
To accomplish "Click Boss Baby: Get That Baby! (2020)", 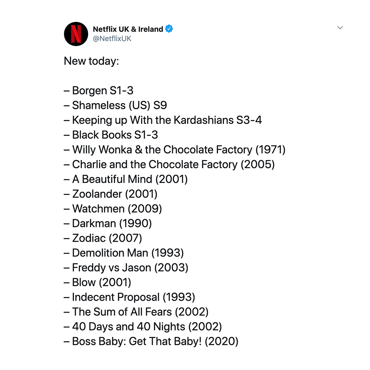I will coord(151,342).
